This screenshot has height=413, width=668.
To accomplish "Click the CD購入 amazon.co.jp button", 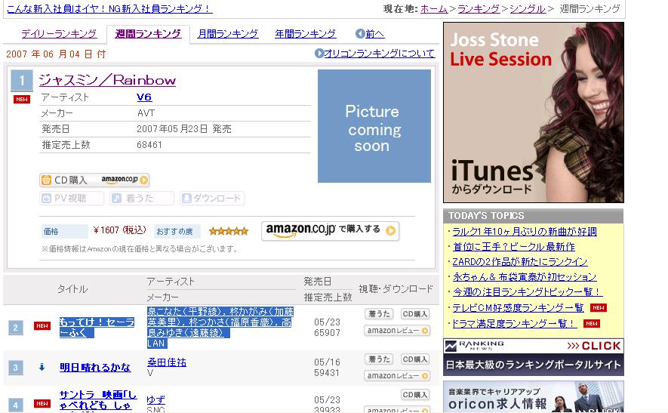I will (94, 180).
